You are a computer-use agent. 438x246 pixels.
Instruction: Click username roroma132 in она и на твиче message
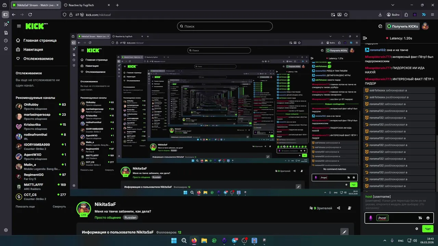point(377,50)
